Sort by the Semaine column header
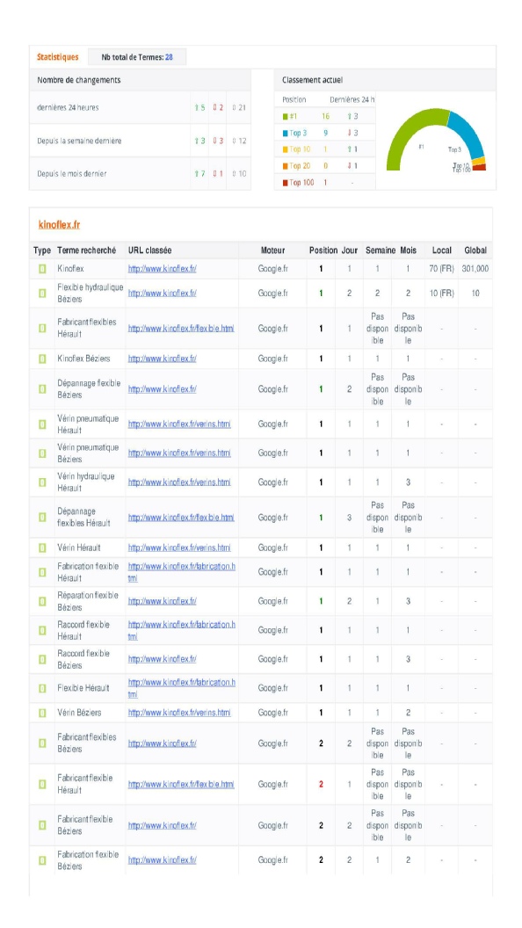This screenshot has width=522, height=928. point(381,251)
